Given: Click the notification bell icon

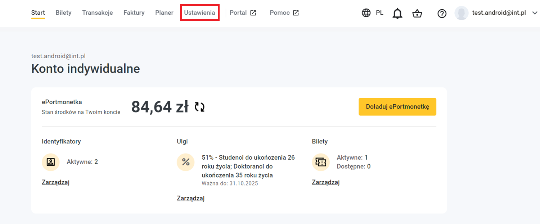Looking at the screenshot, I should click(x=397, y=13).
